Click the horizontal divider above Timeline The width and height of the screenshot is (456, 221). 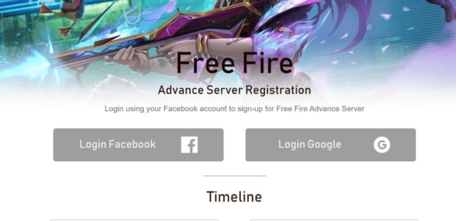tap(234, 176)
